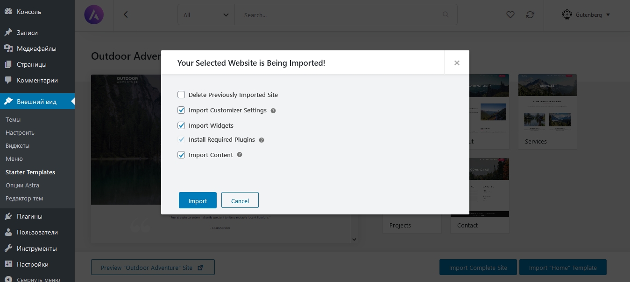630x282 pixels.
Task: Type a query in the Search field
Action: pos(346,15)
